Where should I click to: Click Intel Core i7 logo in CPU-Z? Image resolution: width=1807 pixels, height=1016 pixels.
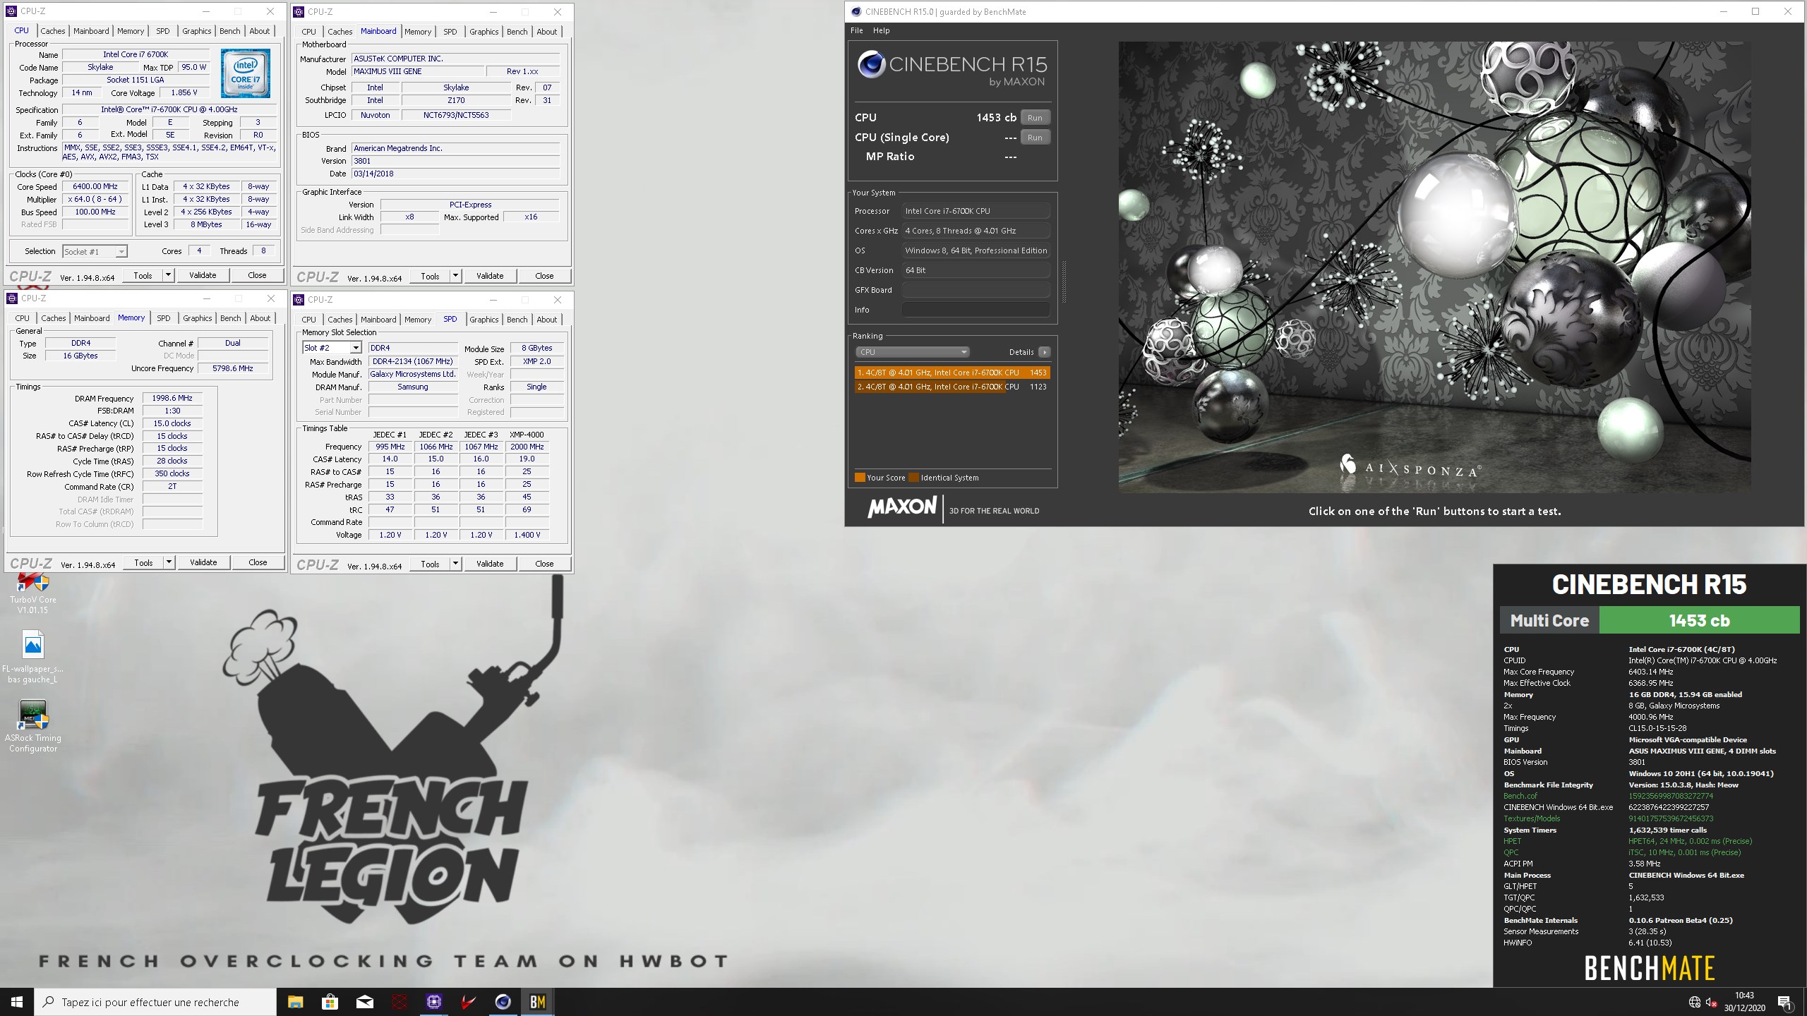(x=245, y=73)
